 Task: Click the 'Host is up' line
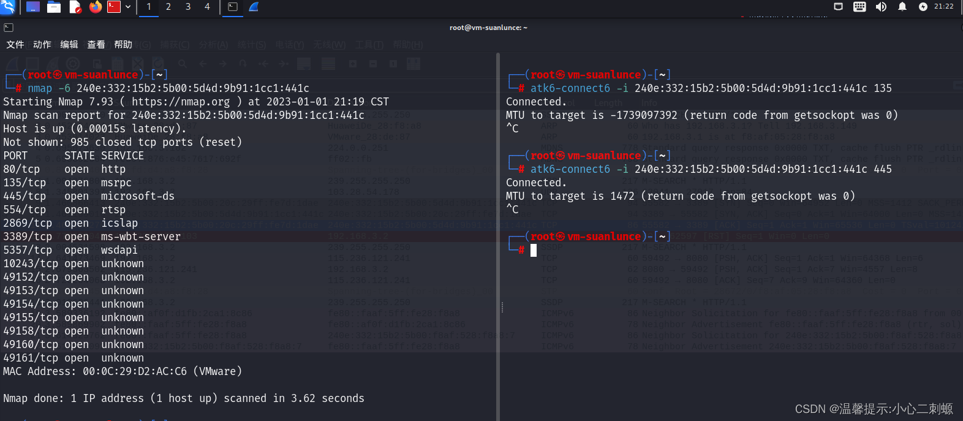pyautogui.click(x=95, y=129)
